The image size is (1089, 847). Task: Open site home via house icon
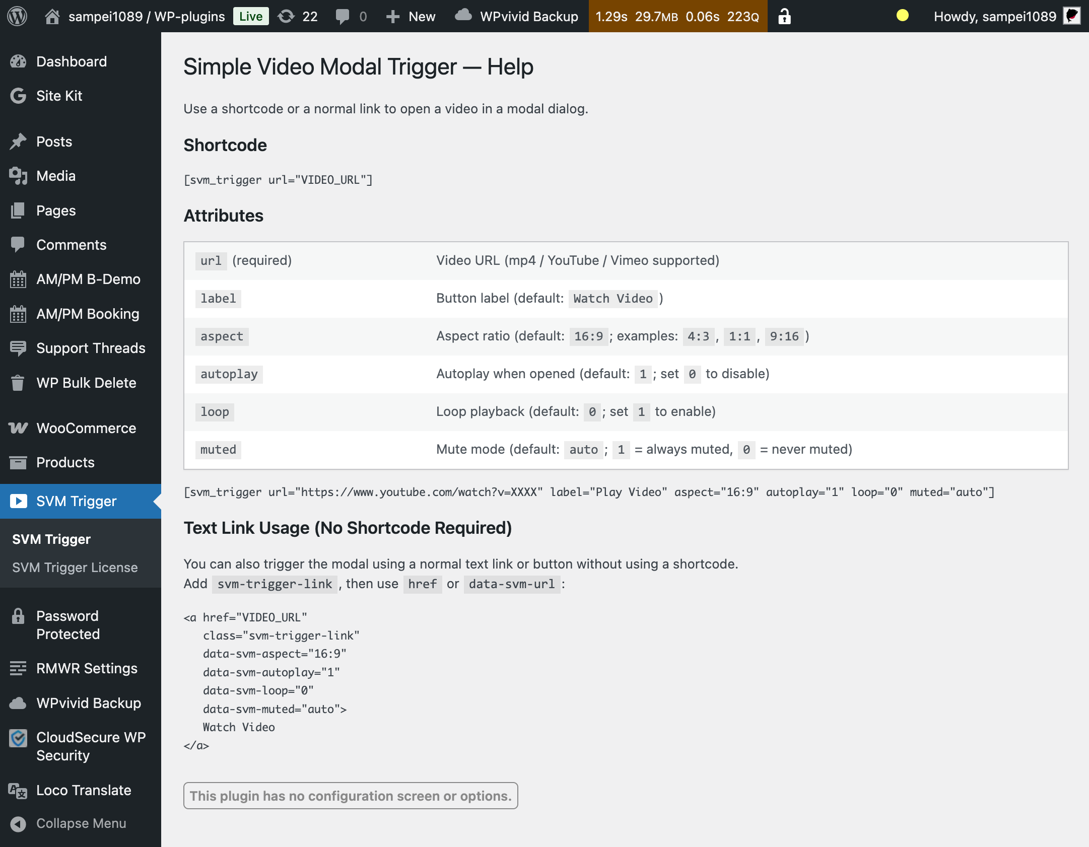click(x=52, y=17)
